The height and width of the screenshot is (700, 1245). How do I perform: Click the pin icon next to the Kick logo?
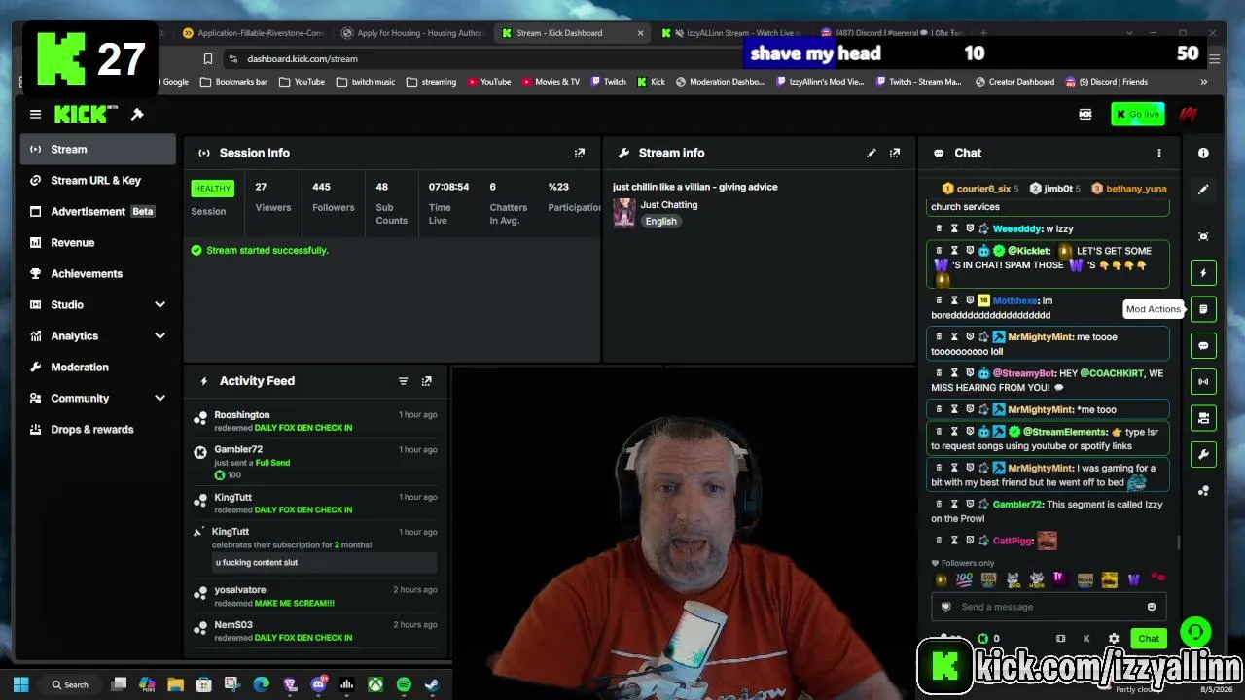tap(137, 115)
